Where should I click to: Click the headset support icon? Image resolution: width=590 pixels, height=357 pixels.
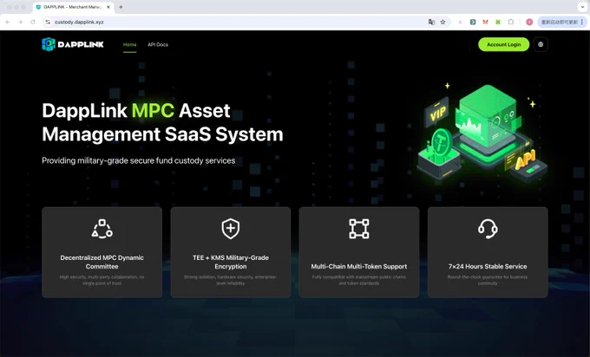pyautogui.click(x=488, y=229)
